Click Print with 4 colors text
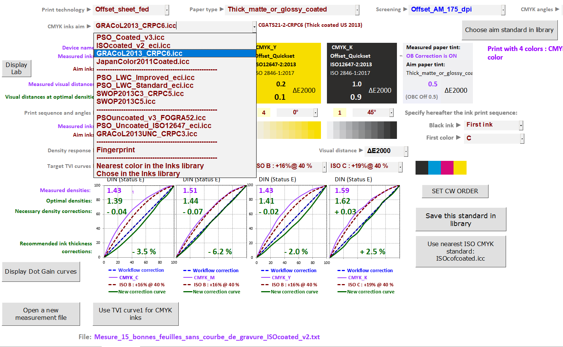 point(525,53)
